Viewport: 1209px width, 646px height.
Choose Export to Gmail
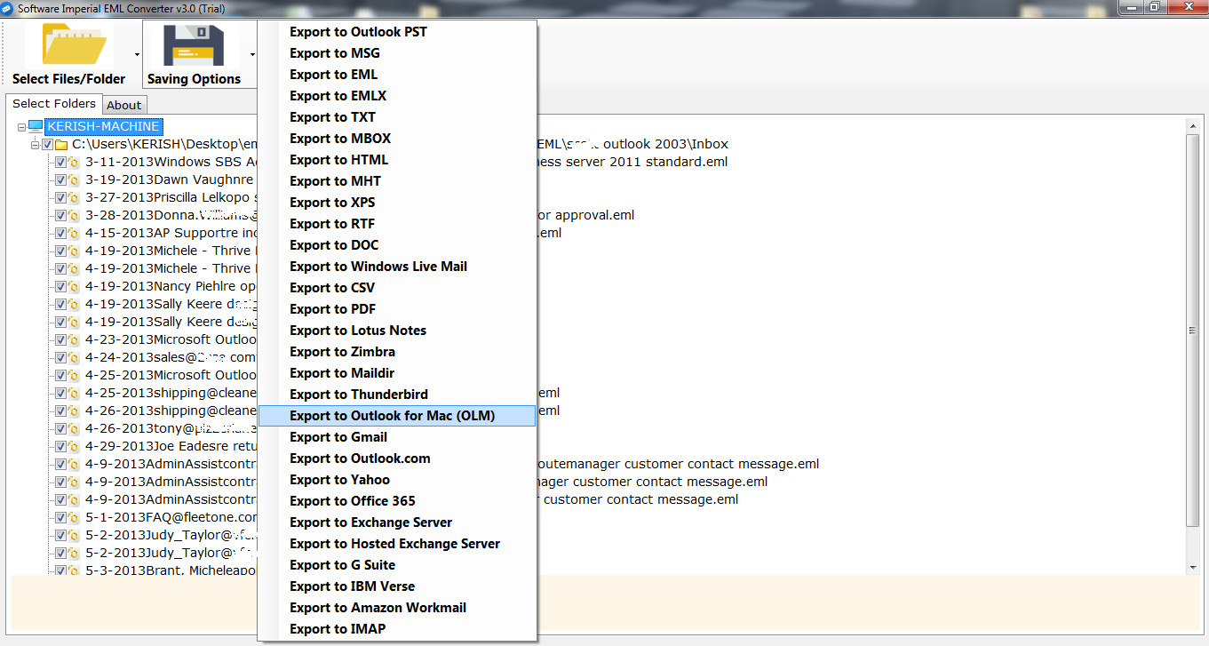pos(397,437)
